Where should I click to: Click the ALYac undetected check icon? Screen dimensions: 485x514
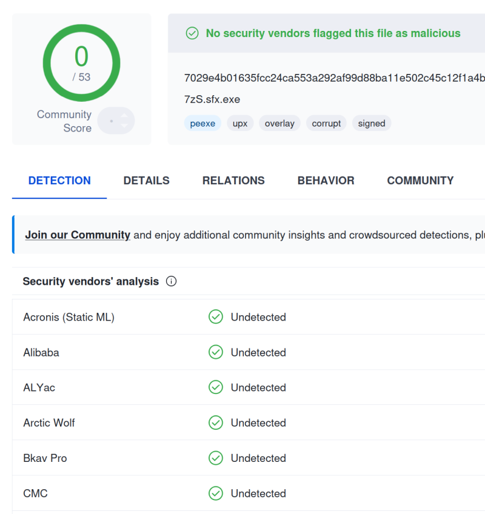[x=216, y=387]
